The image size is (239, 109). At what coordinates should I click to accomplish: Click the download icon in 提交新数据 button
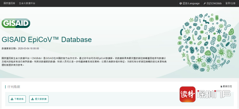(32, 99)
